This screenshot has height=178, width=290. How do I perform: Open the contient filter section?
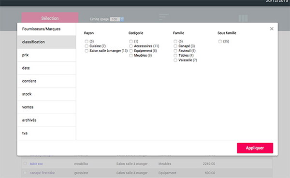46,81
